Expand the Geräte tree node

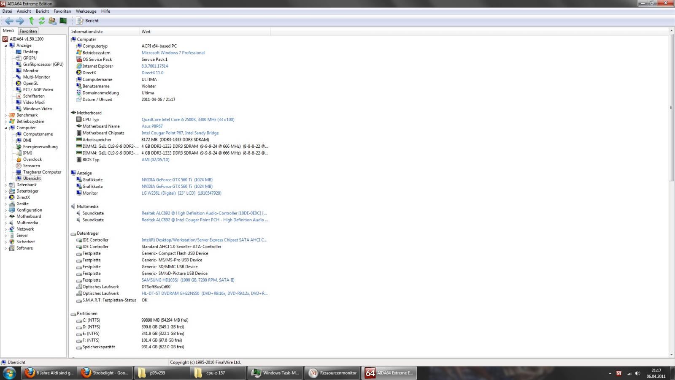(x=6, y=204)
